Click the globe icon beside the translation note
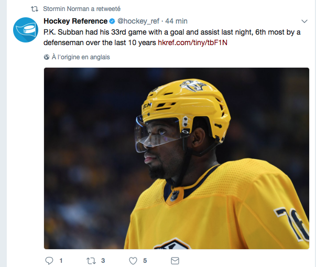This screenshot has width=316, height=267. [47, 57]
